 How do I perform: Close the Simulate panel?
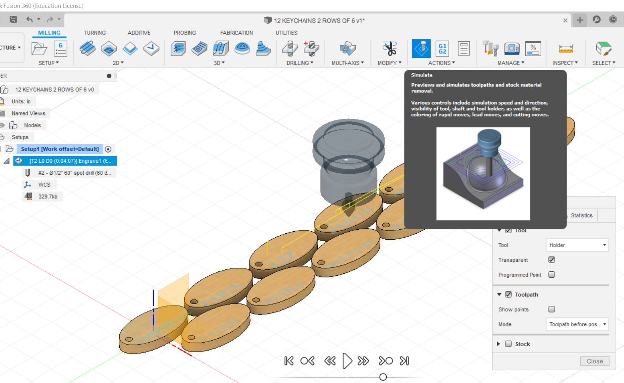595,361
